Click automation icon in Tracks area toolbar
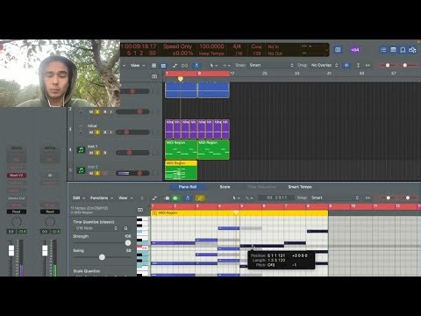 (175, 65)
